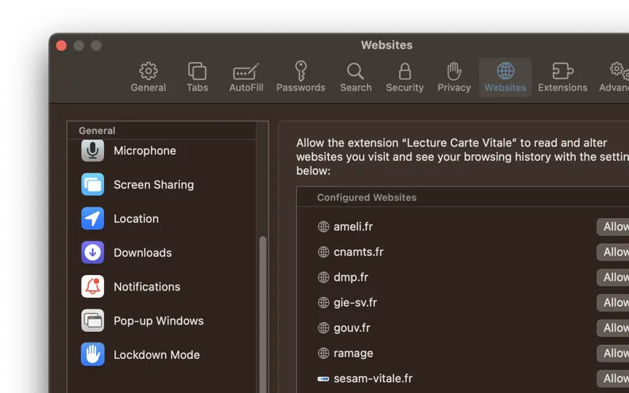Open the Allow dropdown for gie-sv.fr
Viewport: 629px width, 393px height.
point(612,302)
